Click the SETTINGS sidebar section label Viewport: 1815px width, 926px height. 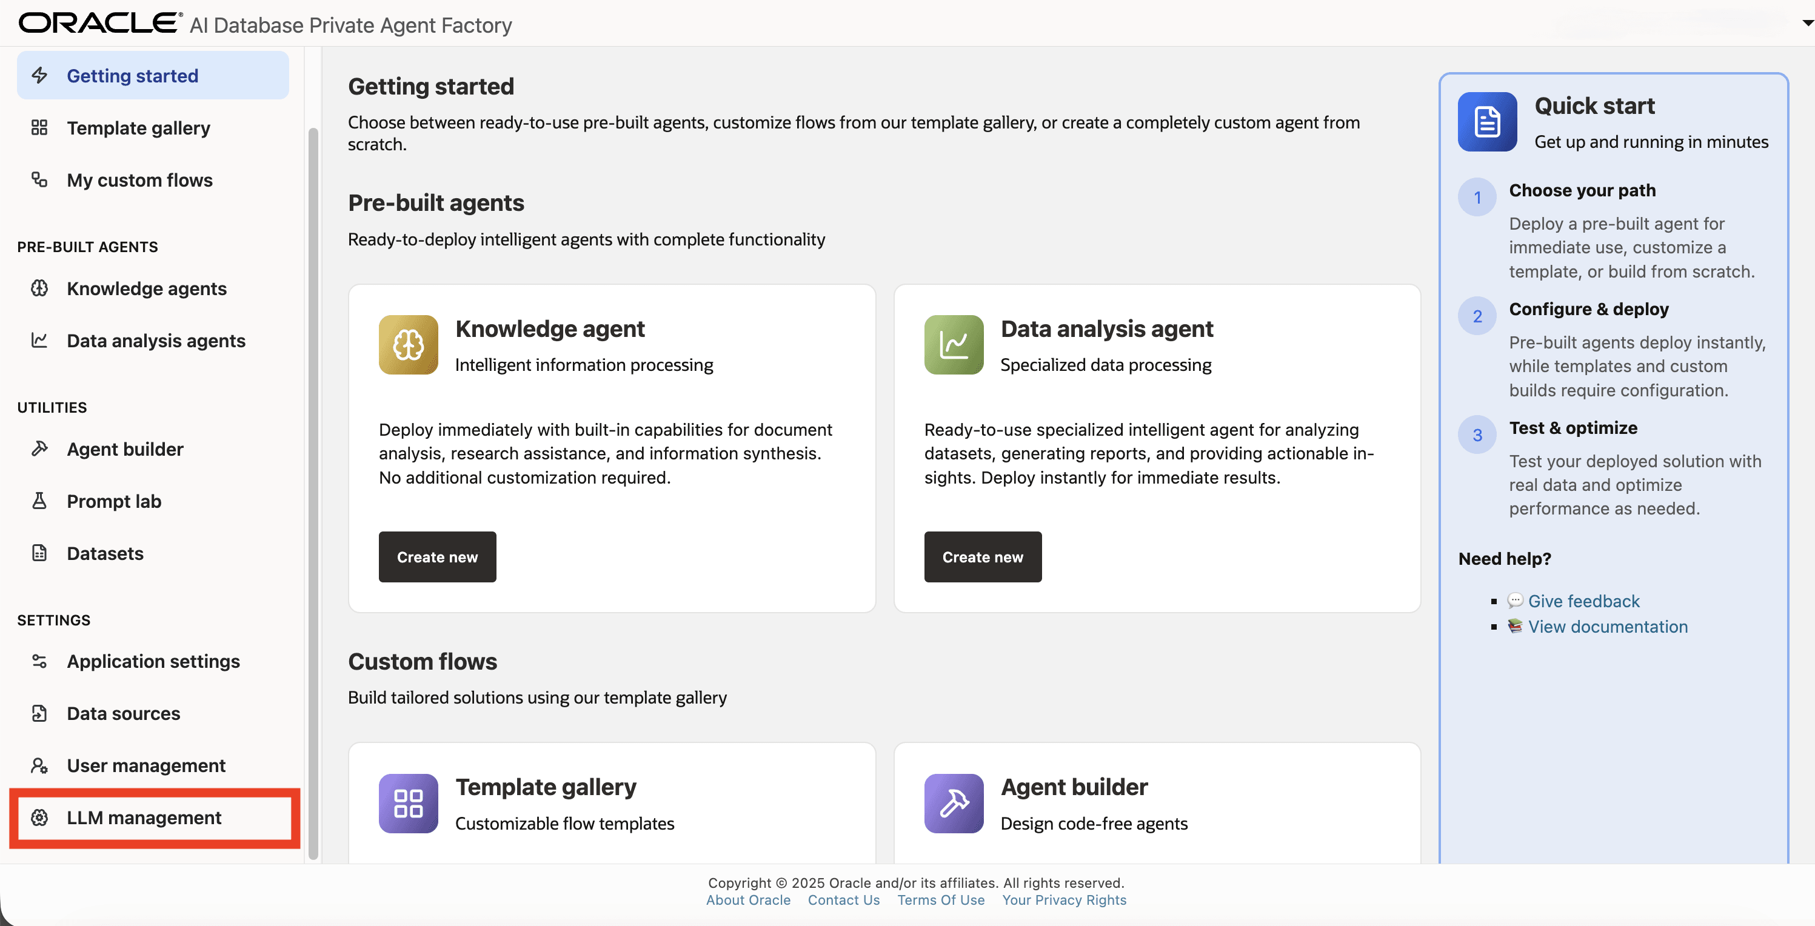(x=53, y=620)
